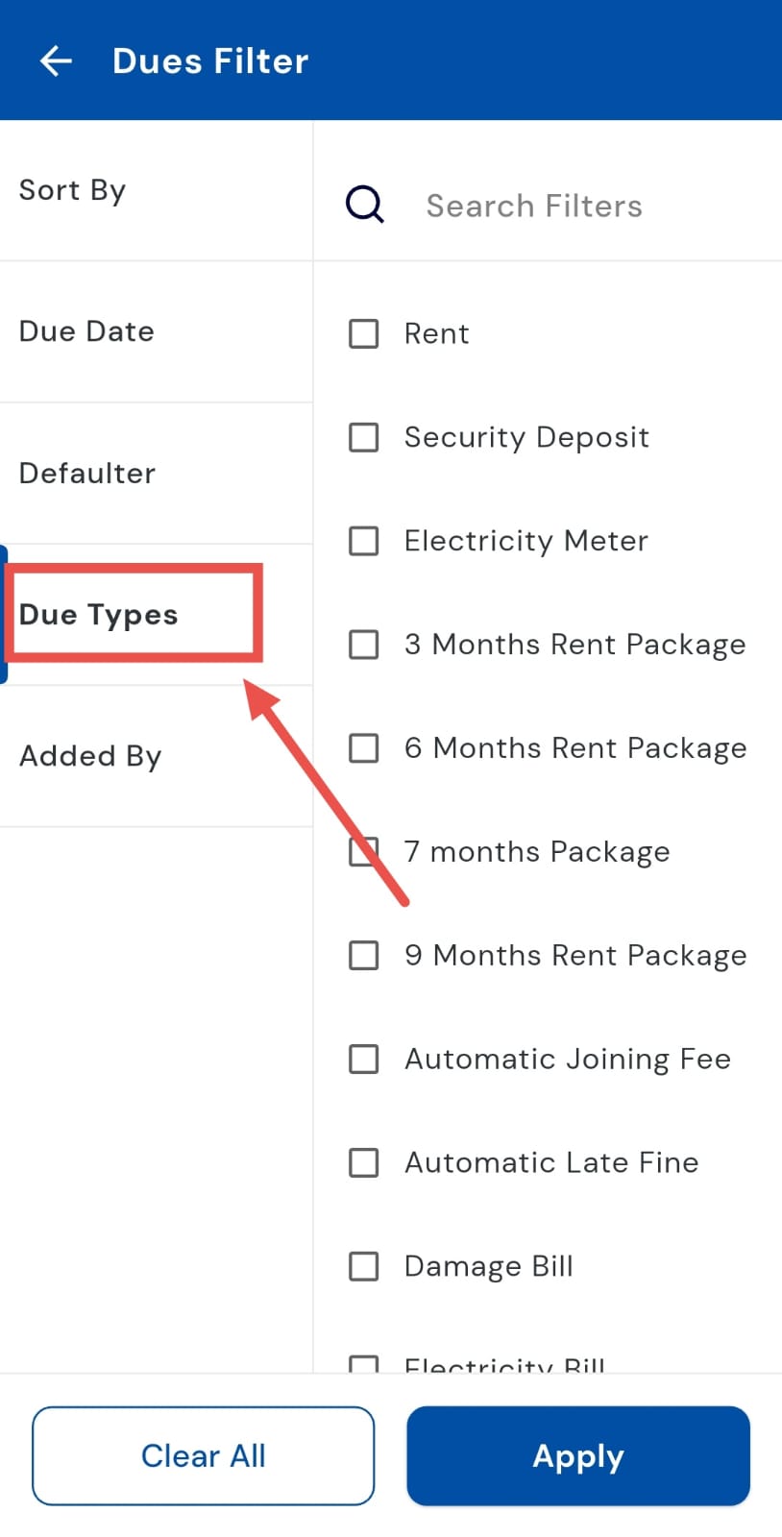Click the Apply button
Viewport: 782px width, 1537px height.
(578, 1456)
